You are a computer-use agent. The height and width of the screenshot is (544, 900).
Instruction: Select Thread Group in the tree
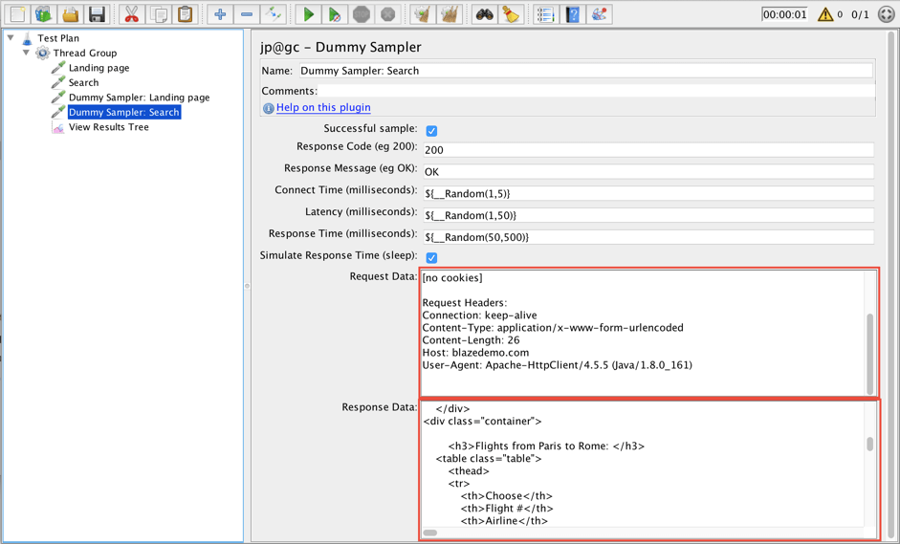click(85, 53)
